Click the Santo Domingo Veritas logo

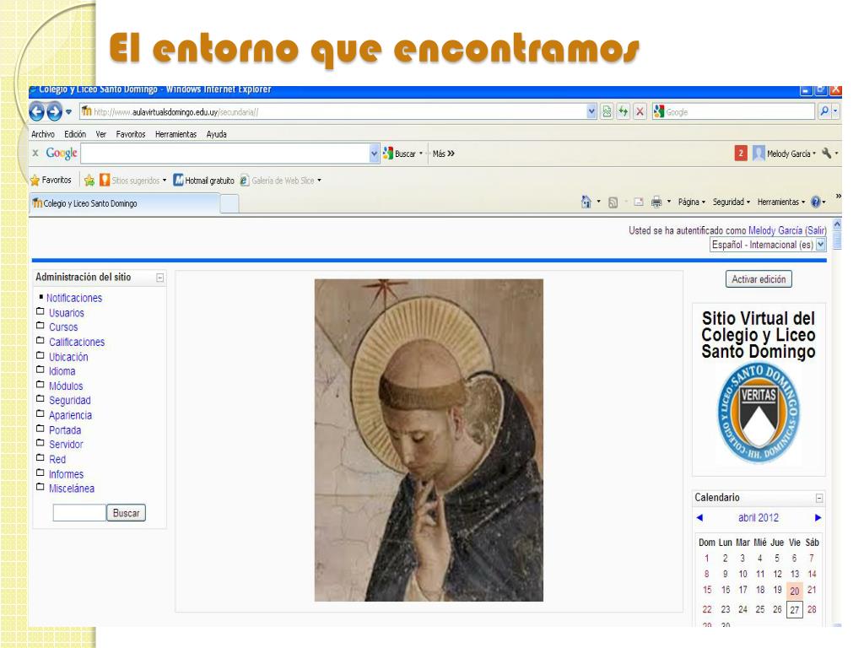[x=759, y=412]
